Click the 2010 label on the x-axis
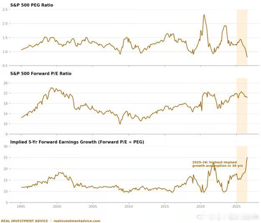This screenshot has height=223, width=261. [x=129, y=207]
